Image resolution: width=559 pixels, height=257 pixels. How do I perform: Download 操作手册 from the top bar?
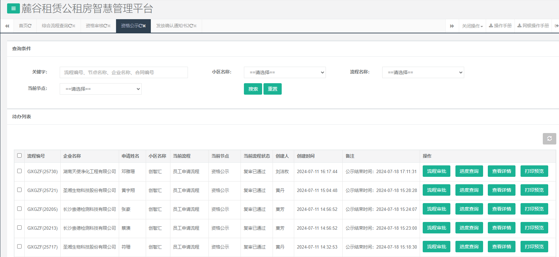pos(500,26)
